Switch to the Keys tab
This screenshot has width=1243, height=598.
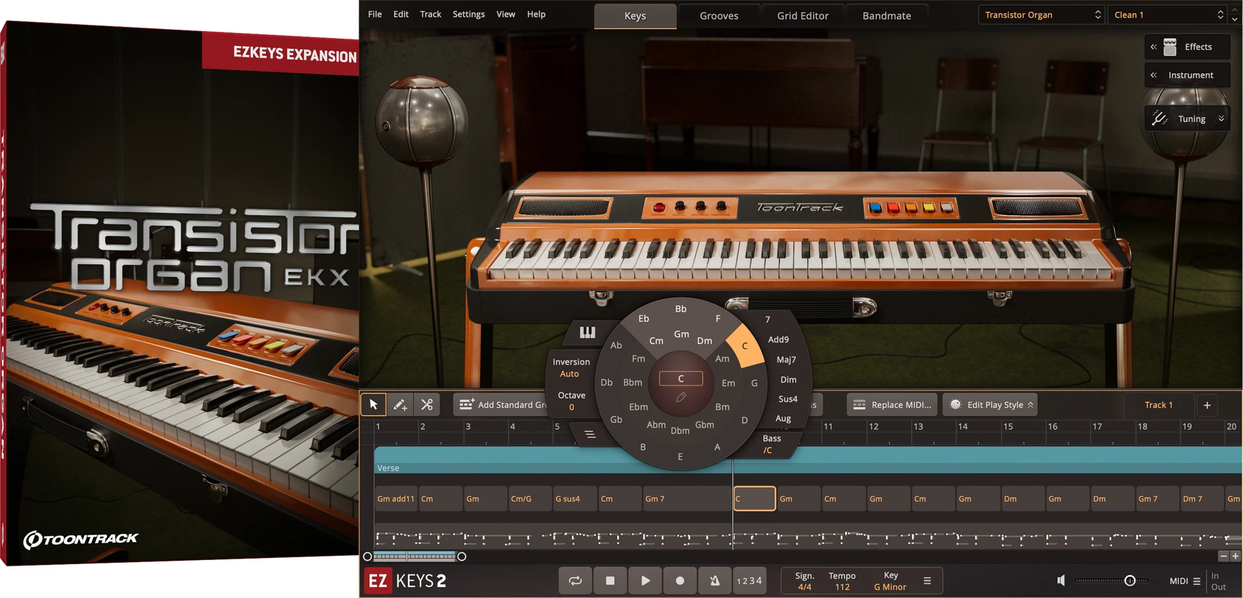click(x=635, y=16)
